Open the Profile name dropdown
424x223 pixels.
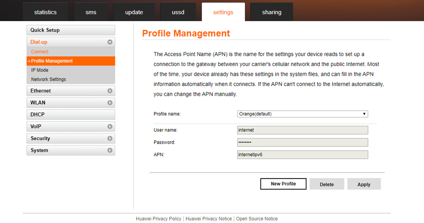(302, 114)
